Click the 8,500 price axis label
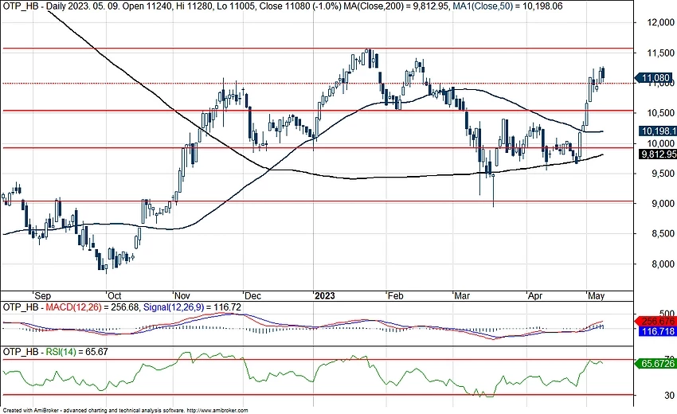This screenshot has height=414, width=677. (663, 234)
